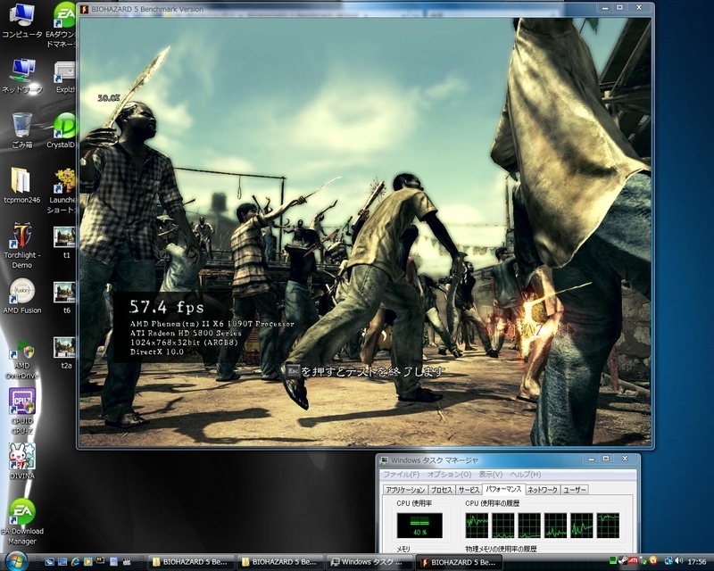
Task: Open the コンピュータ desktop icon
Action: click(x=21, y=21)
